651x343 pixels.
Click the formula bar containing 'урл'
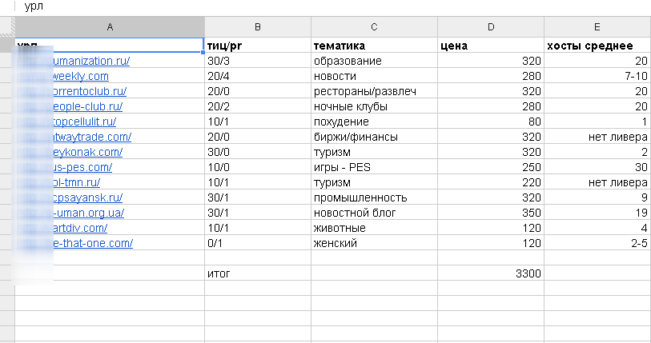tap(320, 6)
